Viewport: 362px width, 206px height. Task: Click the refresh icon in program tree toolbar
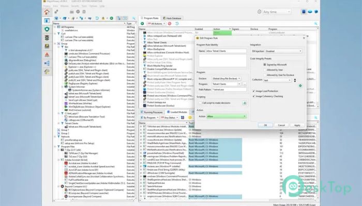tap(97, 18)
